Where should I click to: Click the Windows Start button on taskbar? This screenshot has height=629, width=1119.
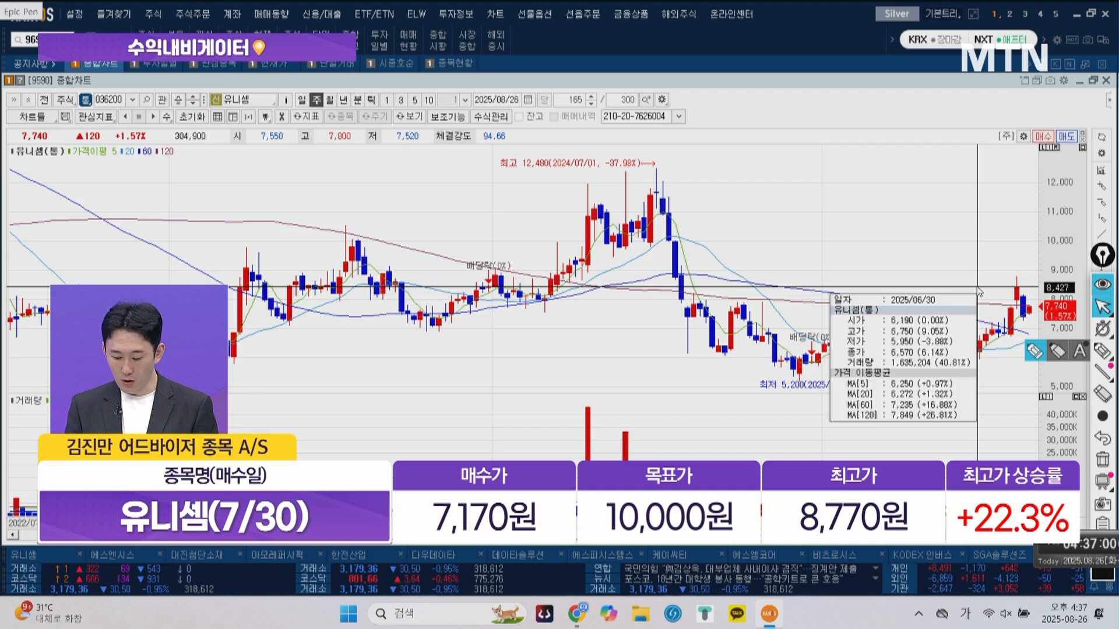pyautogui.click(x=349, y=613)
